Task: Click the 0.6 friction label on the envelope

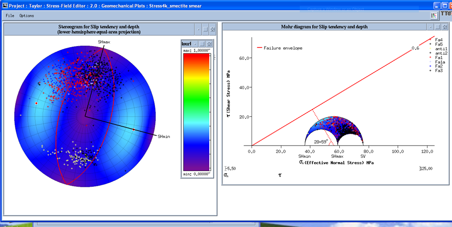Action: tap(415, 48)
